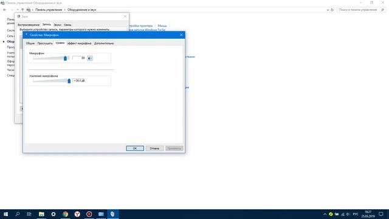The height and width of the screenshot is (219, 389).
Task: Open Settings gear from the taskbar
Action: pos(53,214)
